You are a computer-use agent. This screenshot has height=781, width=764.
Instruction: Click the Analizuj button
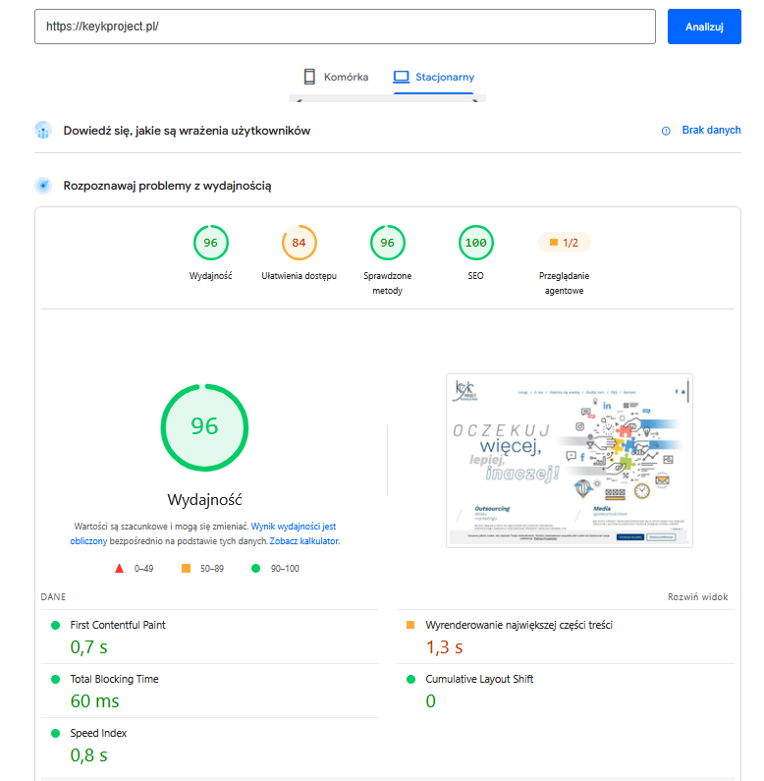[704, 27]
